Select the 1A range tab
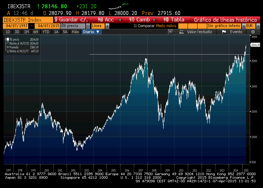263x188 pixels. click(x=56, y=32)
